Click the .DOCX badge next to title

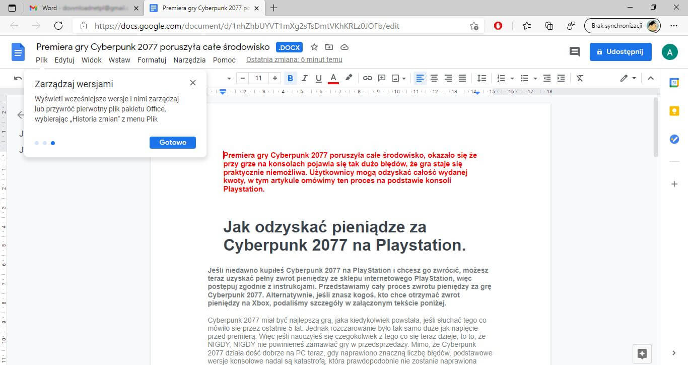tap(289, 47)
